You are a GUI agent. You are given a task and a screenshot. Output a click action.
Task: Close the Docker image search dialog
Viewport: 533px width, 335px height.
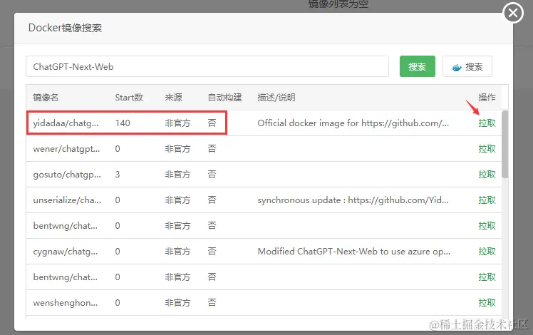click(513, 13)
